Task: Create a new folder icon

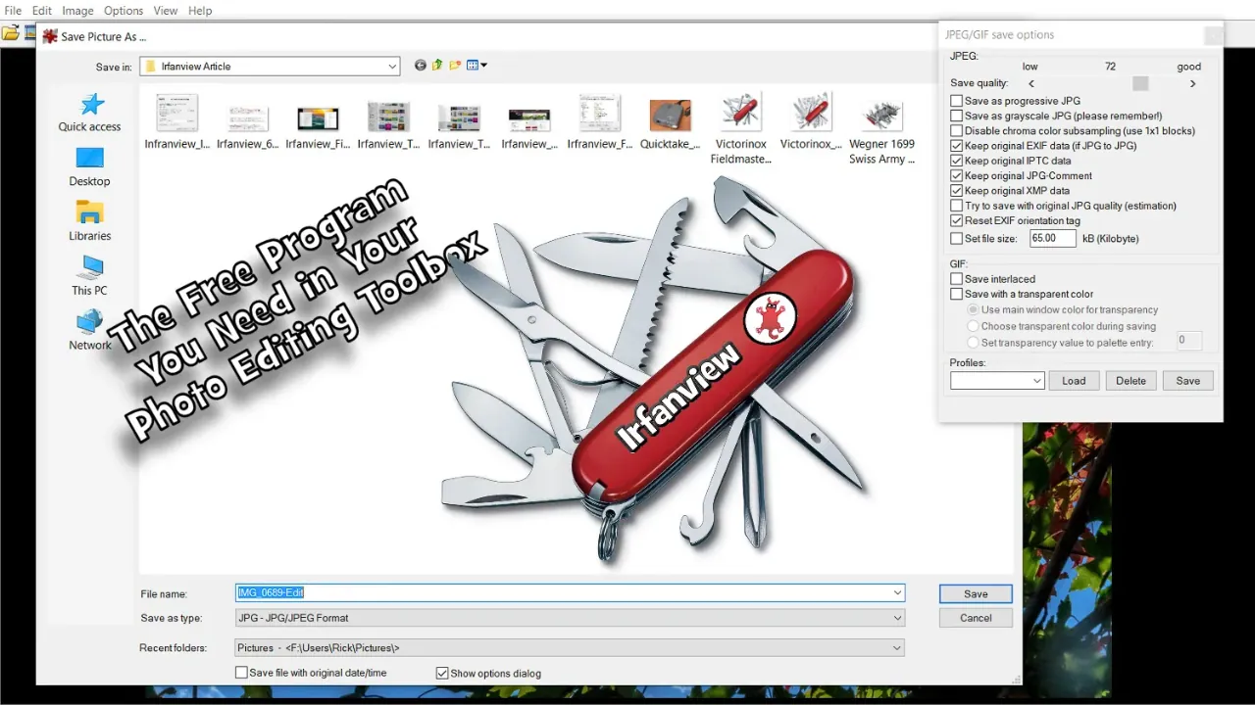Action: (455, 66)
